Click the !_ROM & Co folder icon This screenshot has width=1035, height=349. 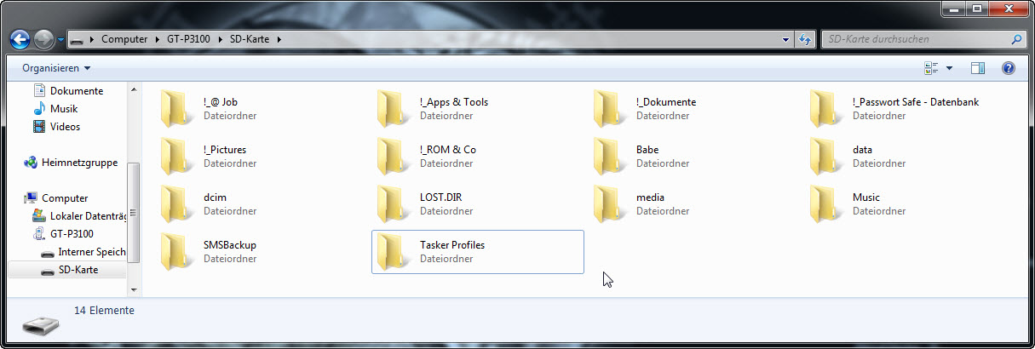point(394,156)
